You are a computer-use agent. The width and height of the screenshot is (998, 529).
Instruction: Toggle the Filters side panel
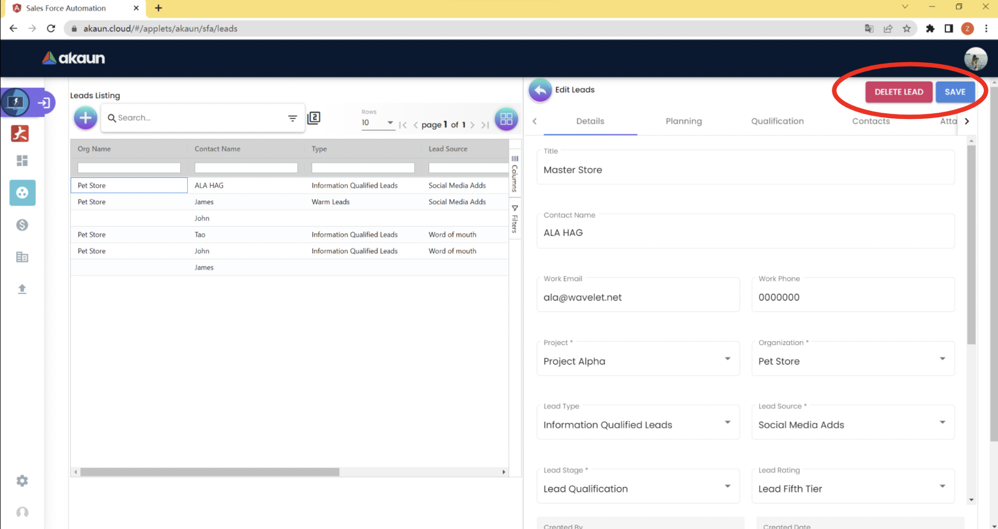point(515,219)
